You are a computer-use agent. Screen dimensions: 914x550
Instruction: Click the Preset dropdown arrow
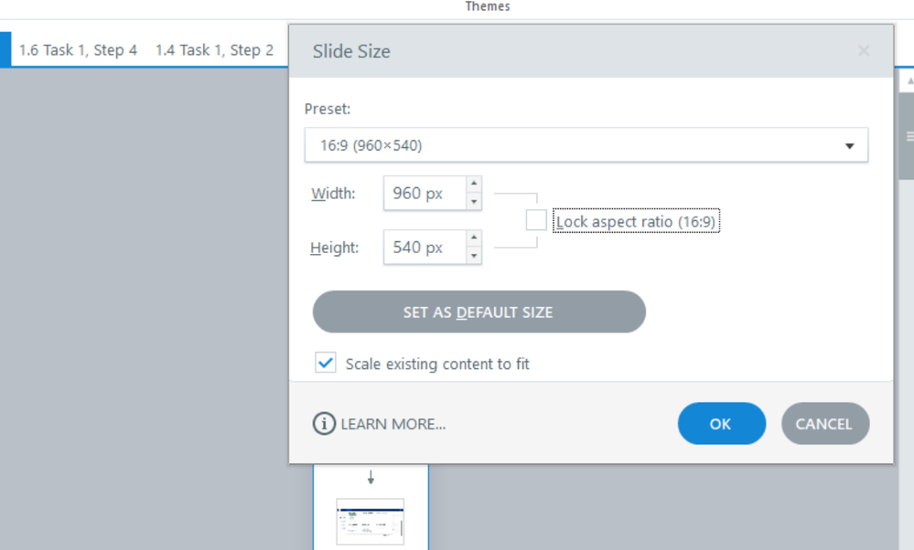(x=850, y=146)
